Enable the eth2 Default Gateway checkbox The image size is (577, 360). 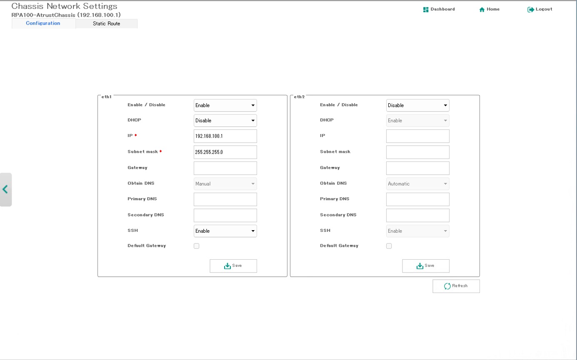coord(389,246)
